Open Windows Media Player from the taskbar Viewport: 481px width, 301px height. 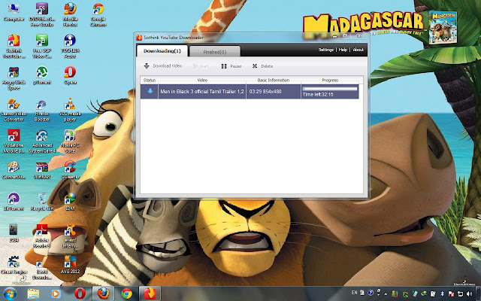56,294
